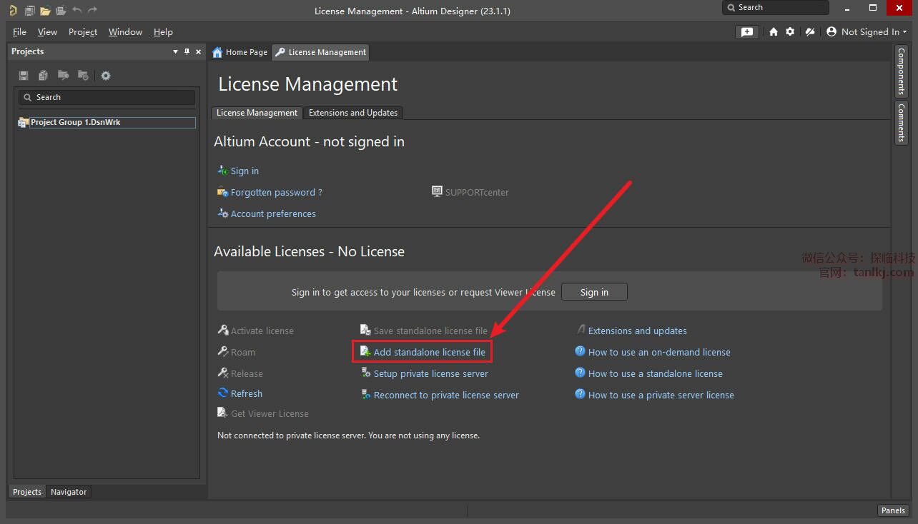
Task: Click the Altium logo in the title bar
Action: coord(12,11)
